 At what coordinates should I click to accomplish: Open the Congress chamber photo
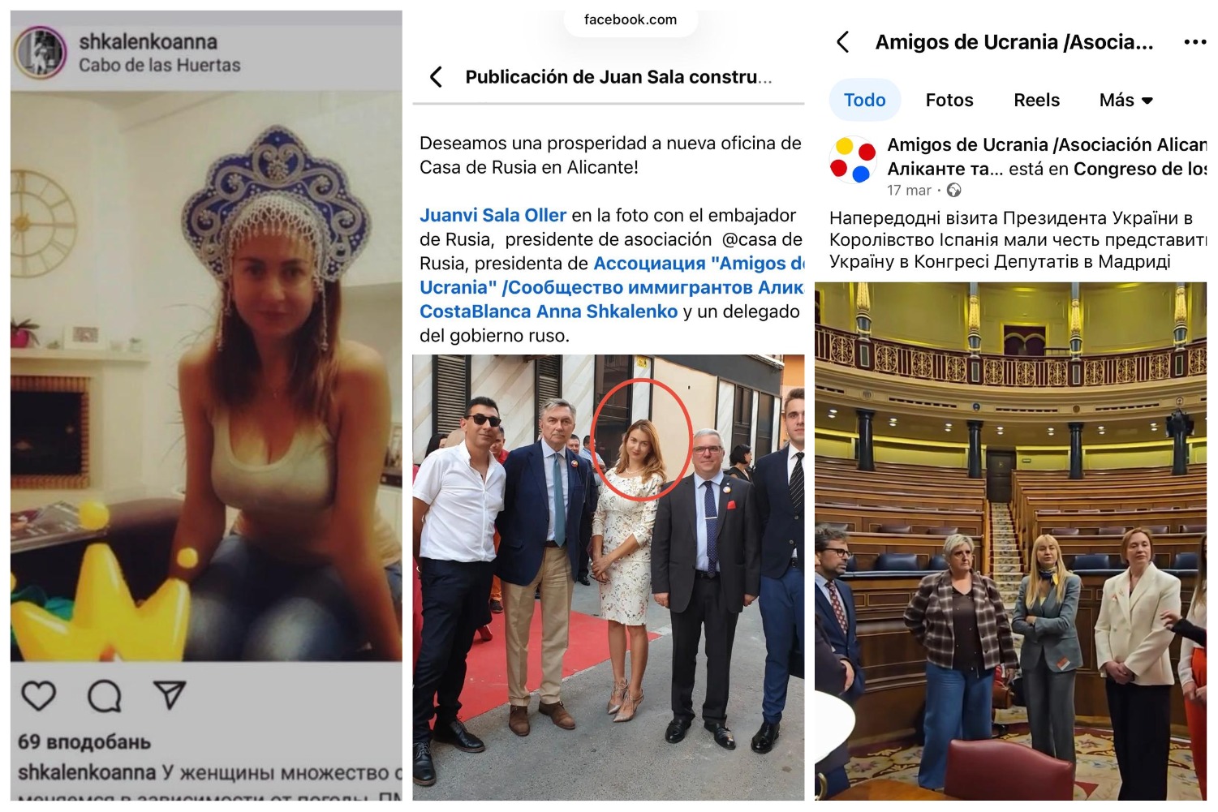[x=1010, y=541]
